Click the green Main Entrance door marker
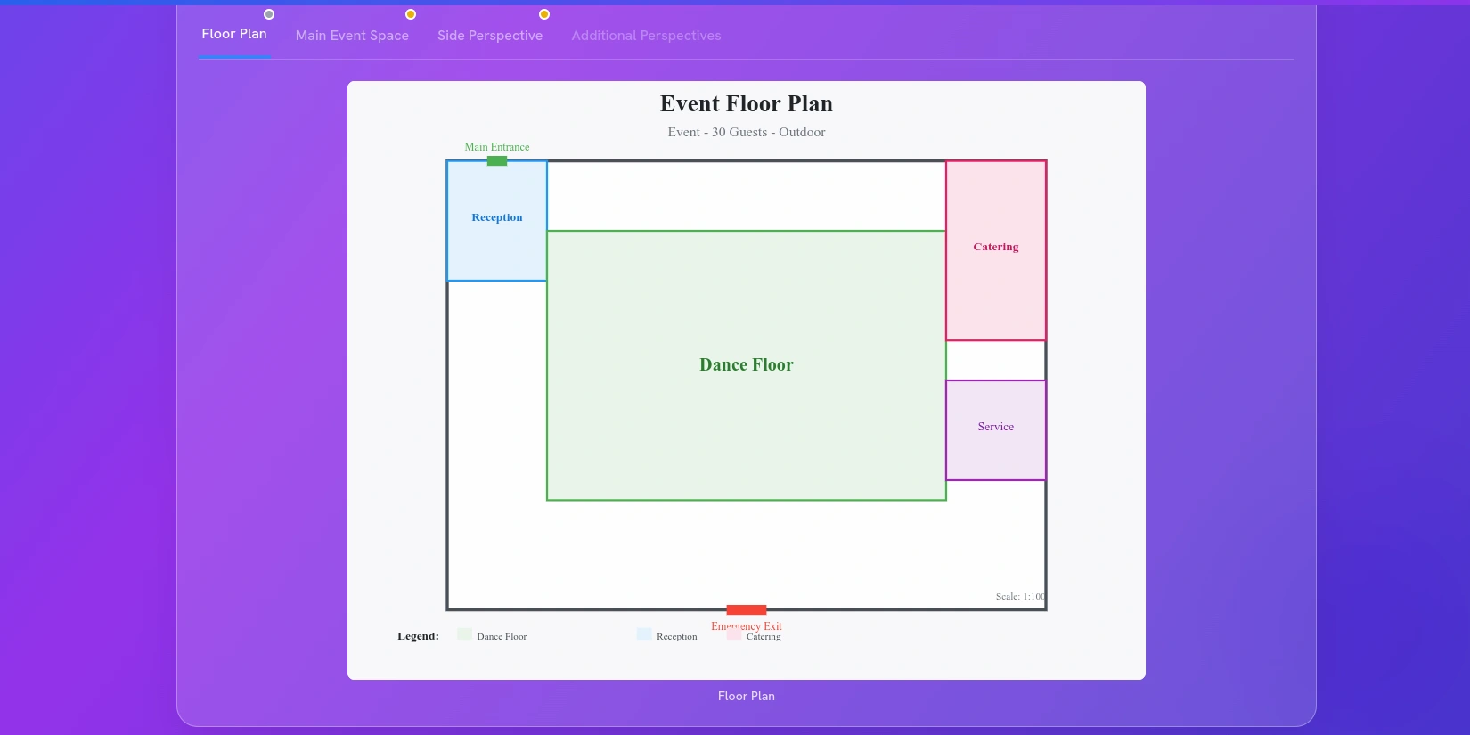1470x735 pixels. [x=497, y=161]
